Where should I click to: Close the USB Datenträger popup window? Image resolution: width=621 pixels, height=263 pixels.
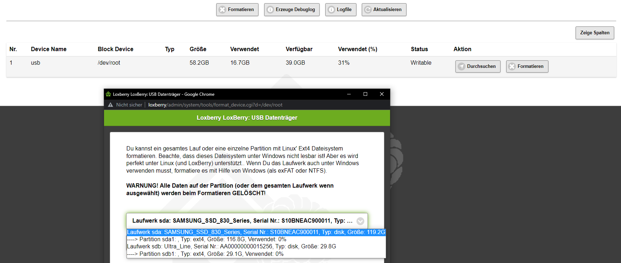(382, 94)
